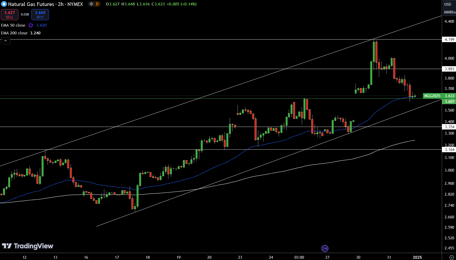Click the 3.164 horizontal line price label
Viewport: 456px width, 260px height.
tap(449, 150)
